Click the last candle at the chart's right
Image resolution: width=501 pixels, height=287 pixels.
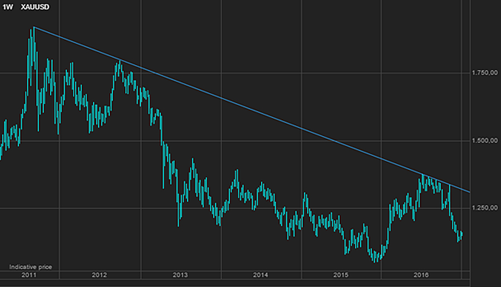point(461,235)
